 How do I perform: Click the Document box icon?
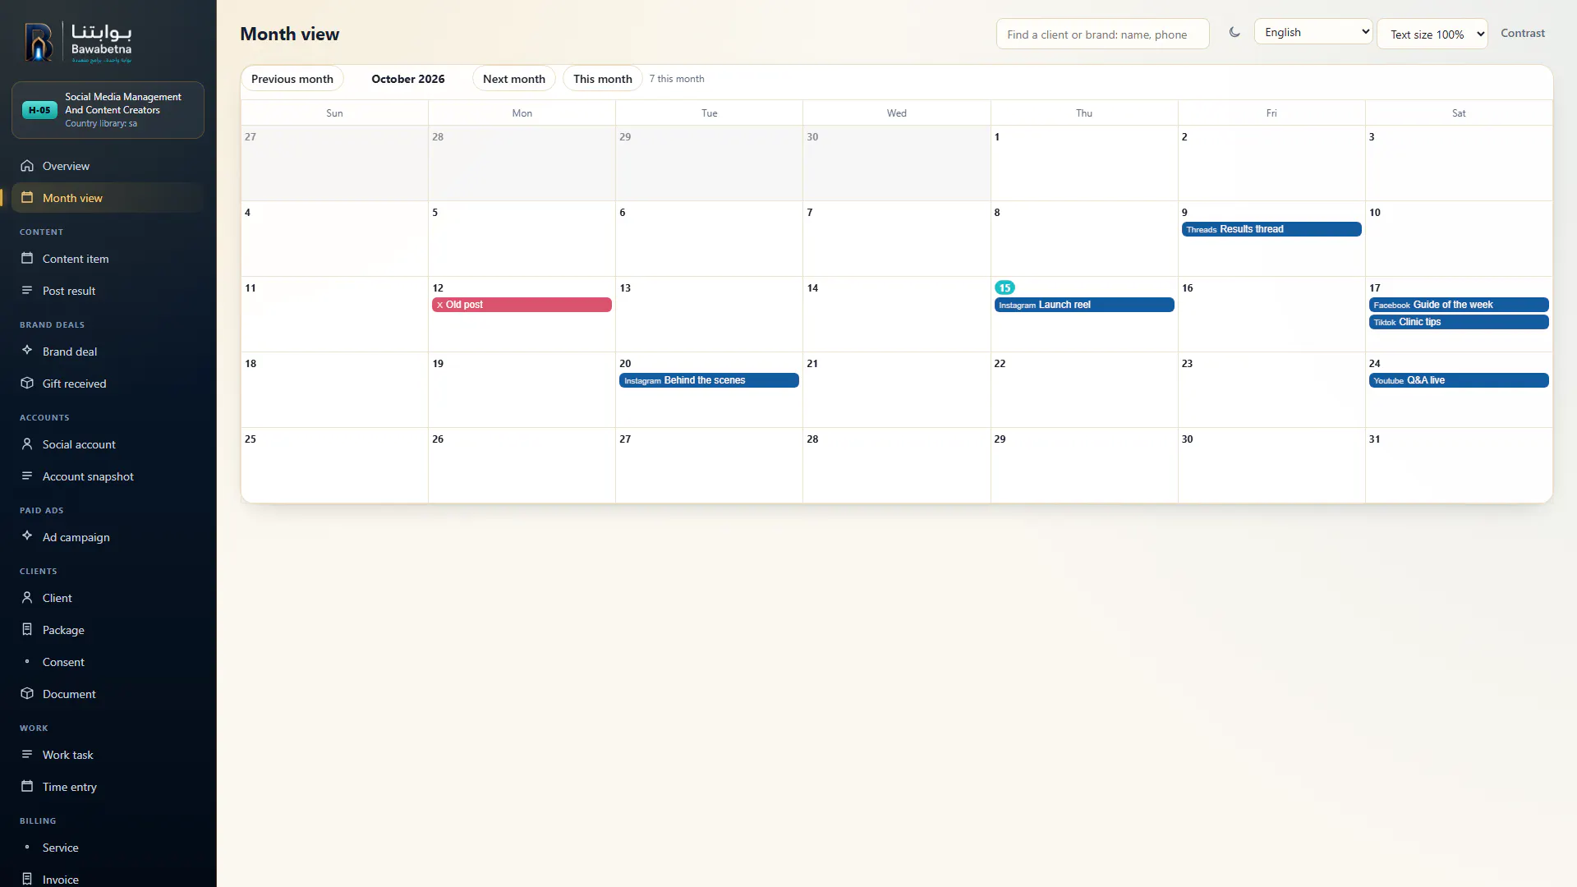pyautogui.click(x=27, y=694)
